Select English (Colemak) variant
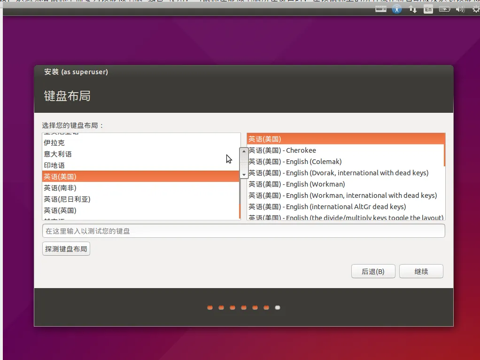This screenshot has height=360, width=480. coord(295,162)
